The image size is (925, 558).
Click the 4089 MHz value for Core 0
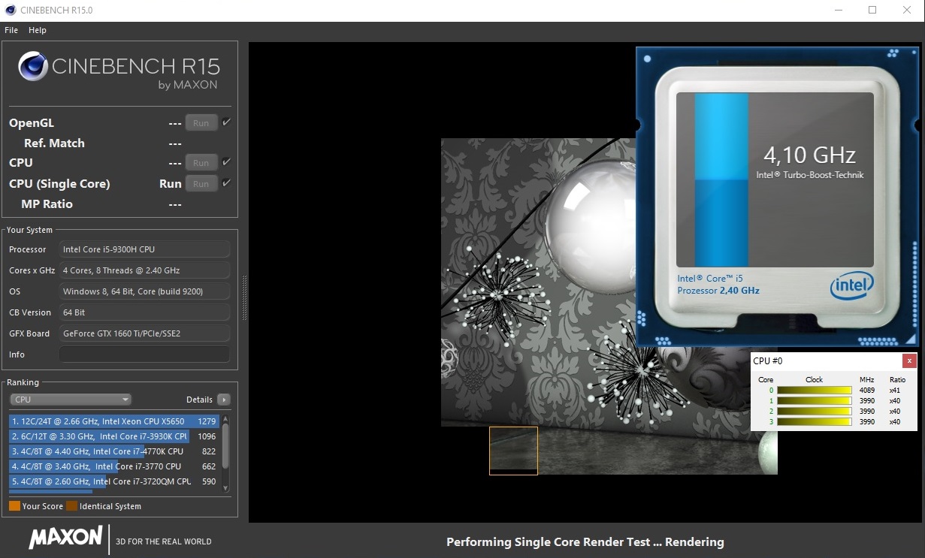coord(866,391)
